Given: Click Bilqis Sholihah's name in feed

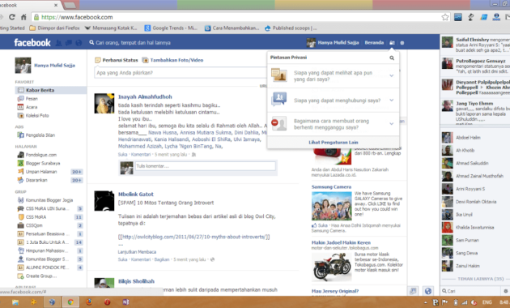Looking at the screenshot, I should coord(136,281).
